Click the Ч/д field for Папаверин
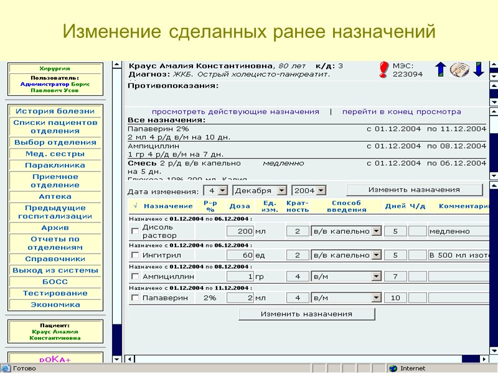Screen dimensions: 498x373 pyautogui.click(x=417, y=298)
